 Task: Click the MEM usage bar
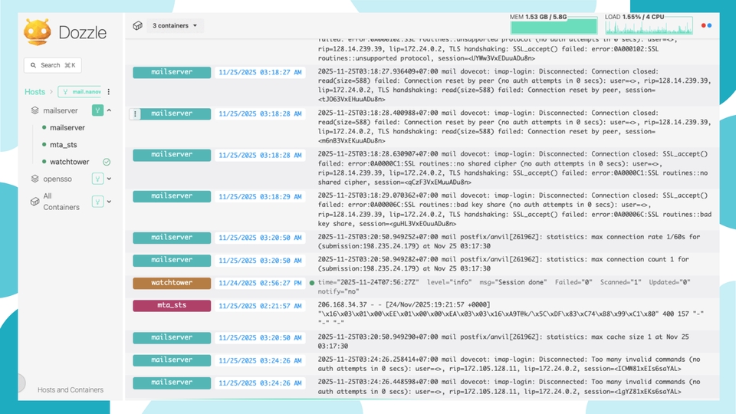(554, 27)
